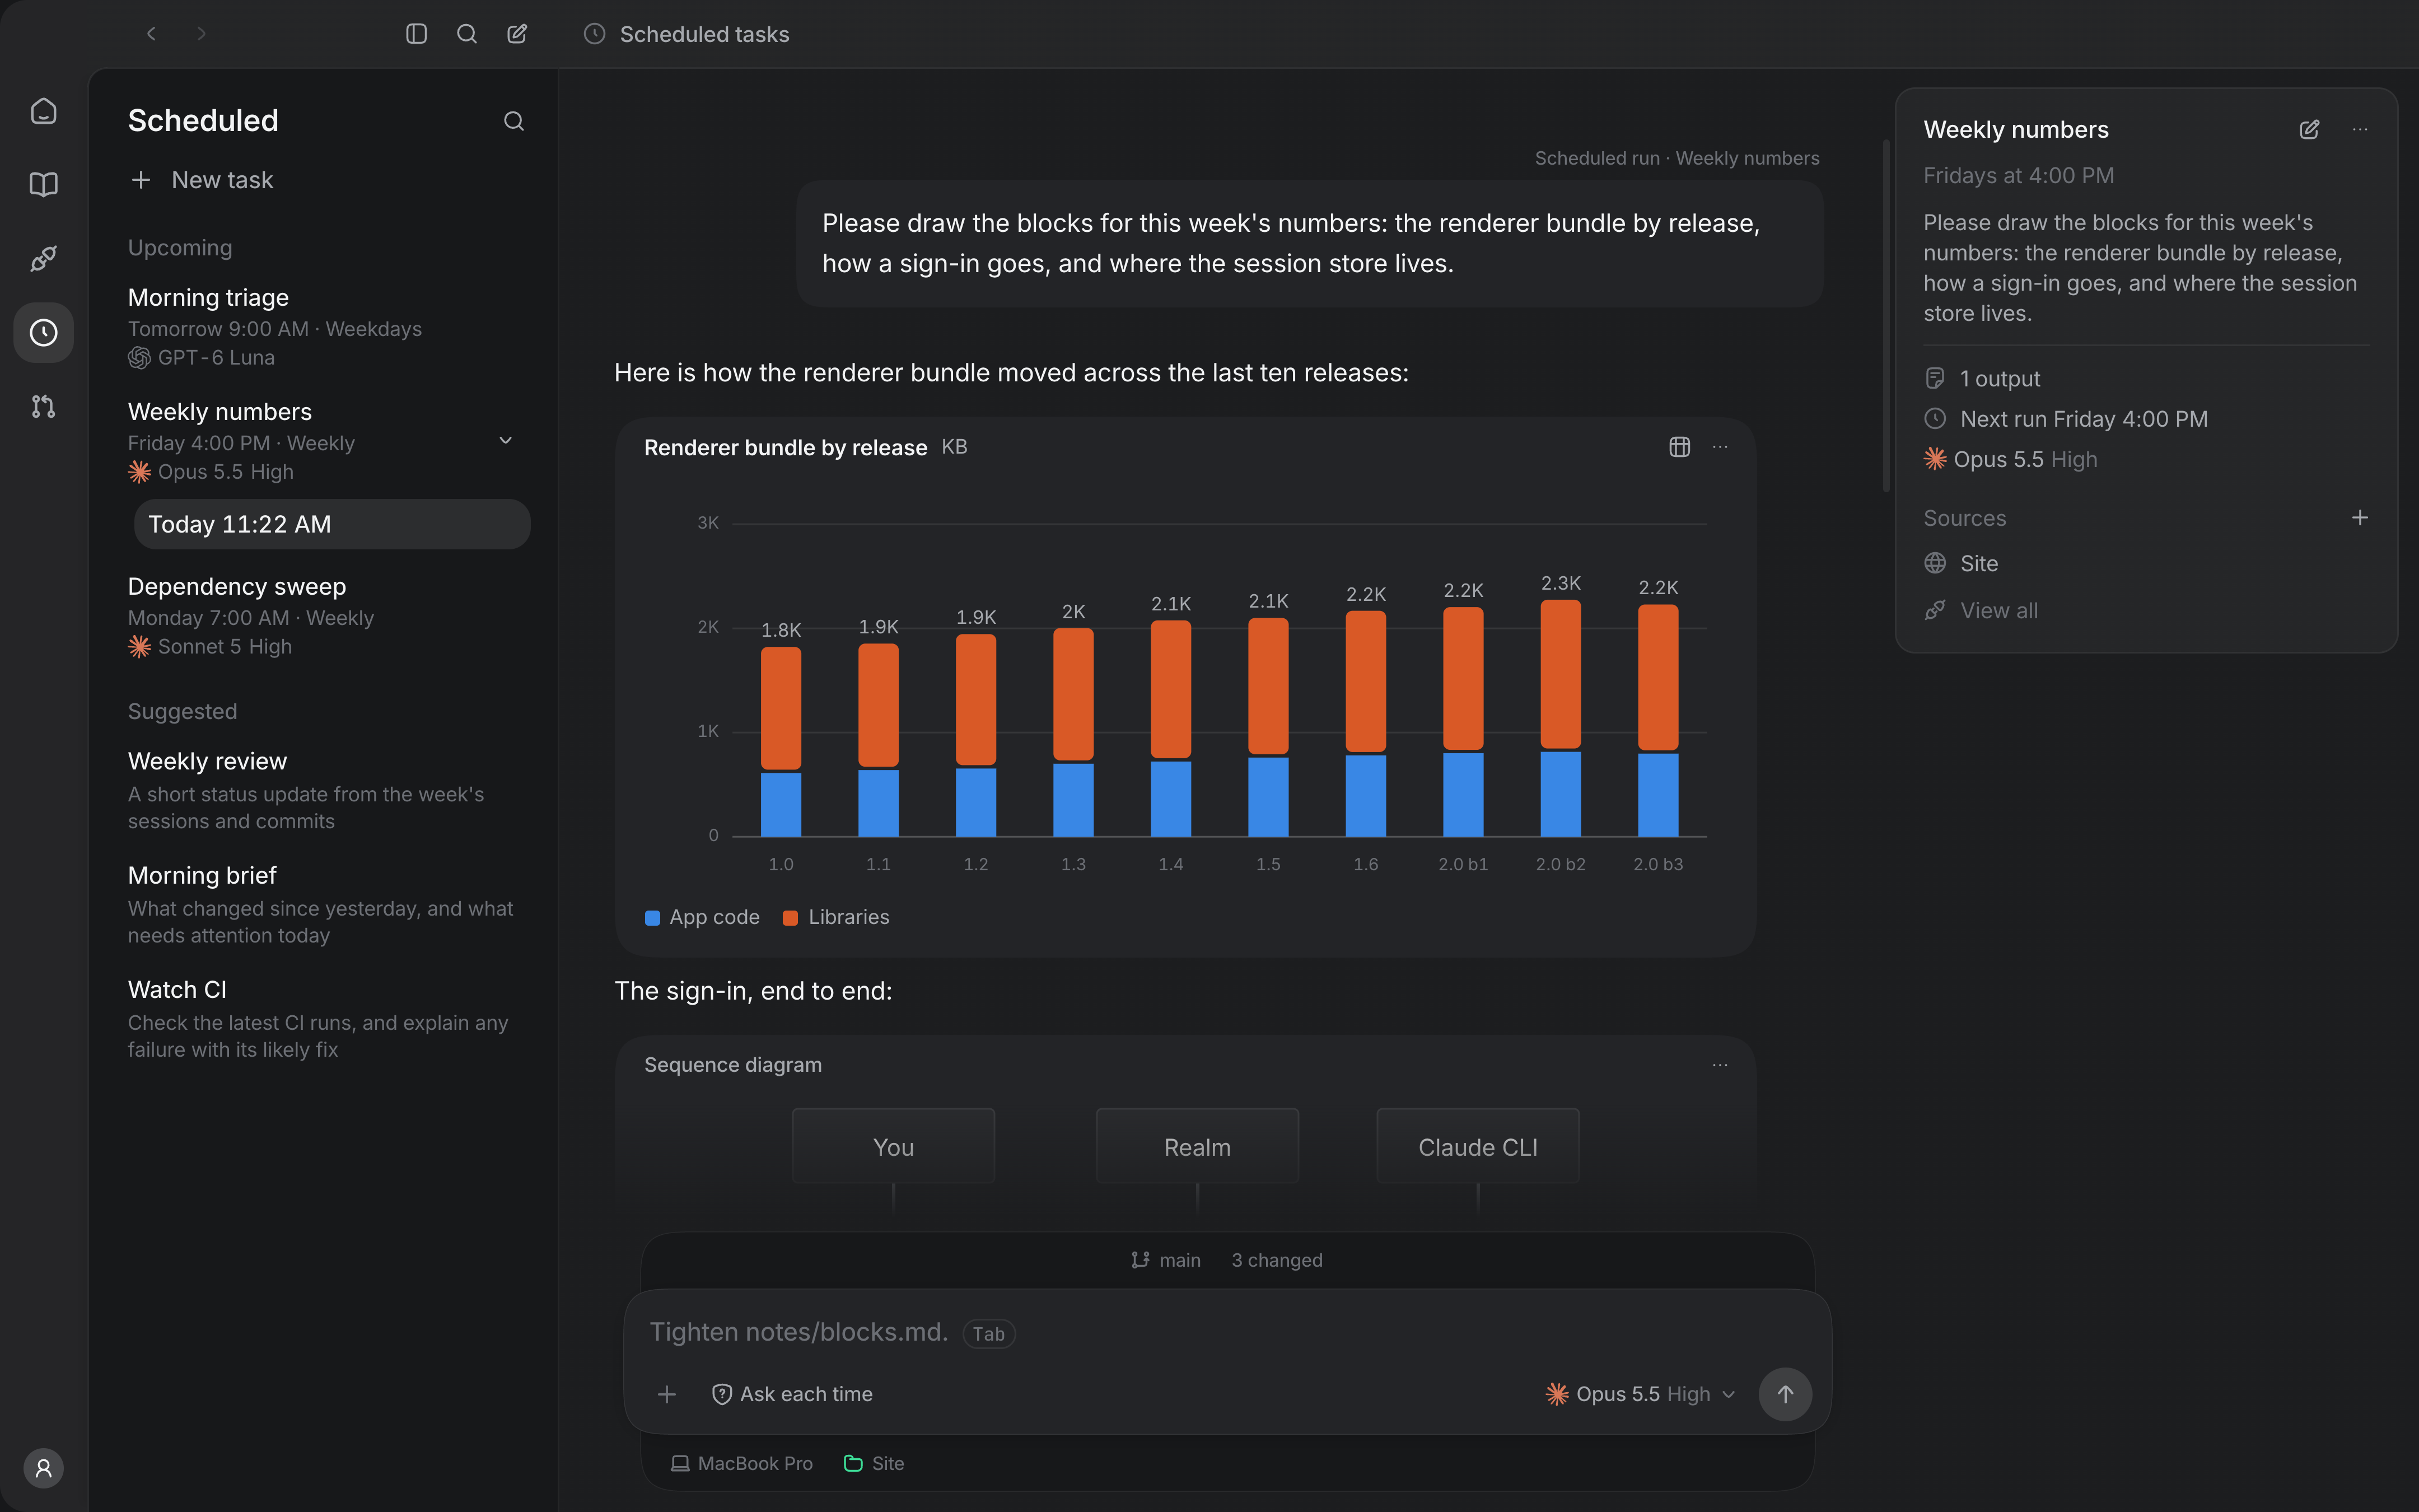Screen dimensions: 2419x1512
Task: Open Weekly numbers panel more options
Action: coord(2360,129)
